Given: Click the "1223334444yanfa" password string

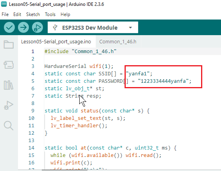Looking at the screenshot, I should click(163, 81).
